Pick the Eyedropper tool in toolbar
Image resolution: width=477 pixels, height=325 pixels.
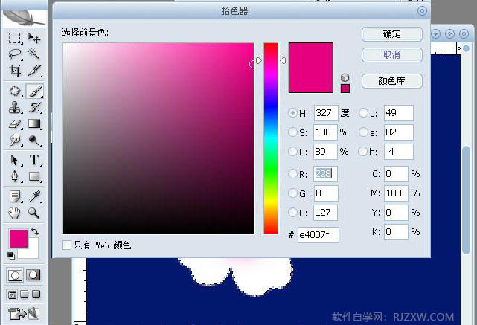34,196
